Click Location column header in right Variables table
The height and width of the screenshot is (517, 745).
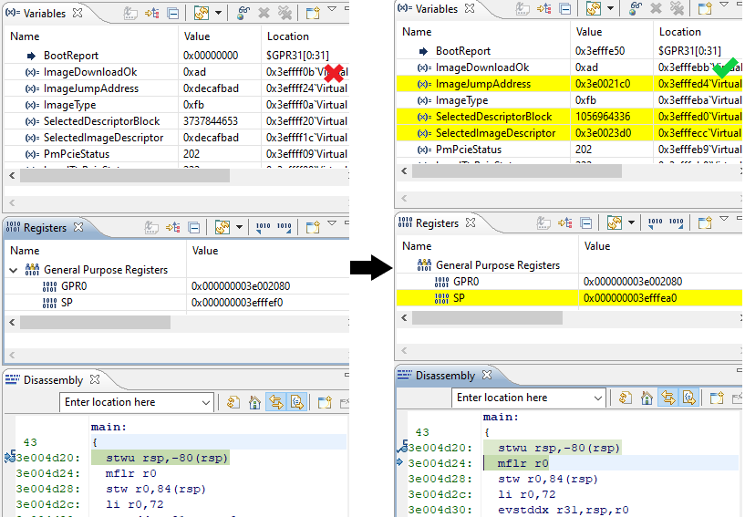click(679, 32)
